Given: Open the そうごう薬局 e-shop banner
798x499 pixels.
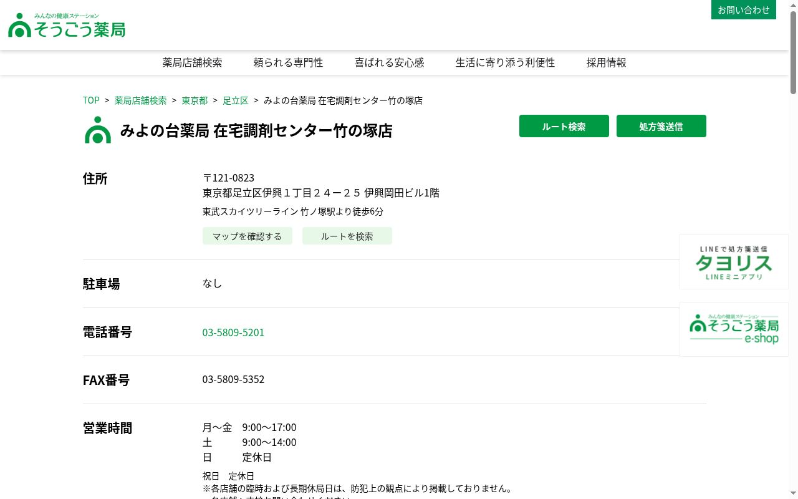Looking at the screenshot, I should [734, 329].
